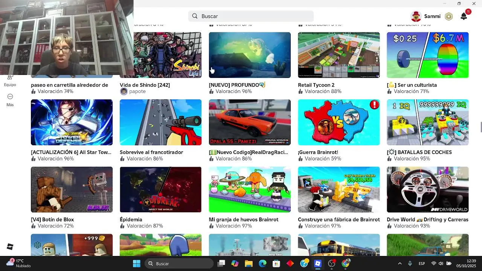The height and width of the screenshot is (271, 482).
Task: Open volume speaker tray icon
Action: point(441,263)
